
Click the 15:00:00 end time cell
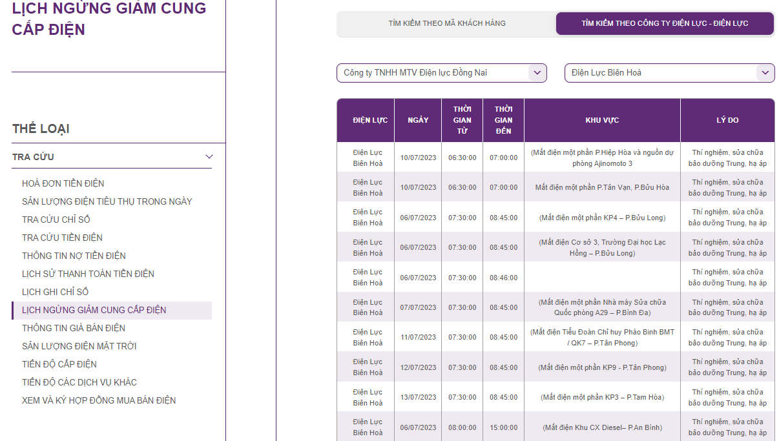click(x=504, y=427)
